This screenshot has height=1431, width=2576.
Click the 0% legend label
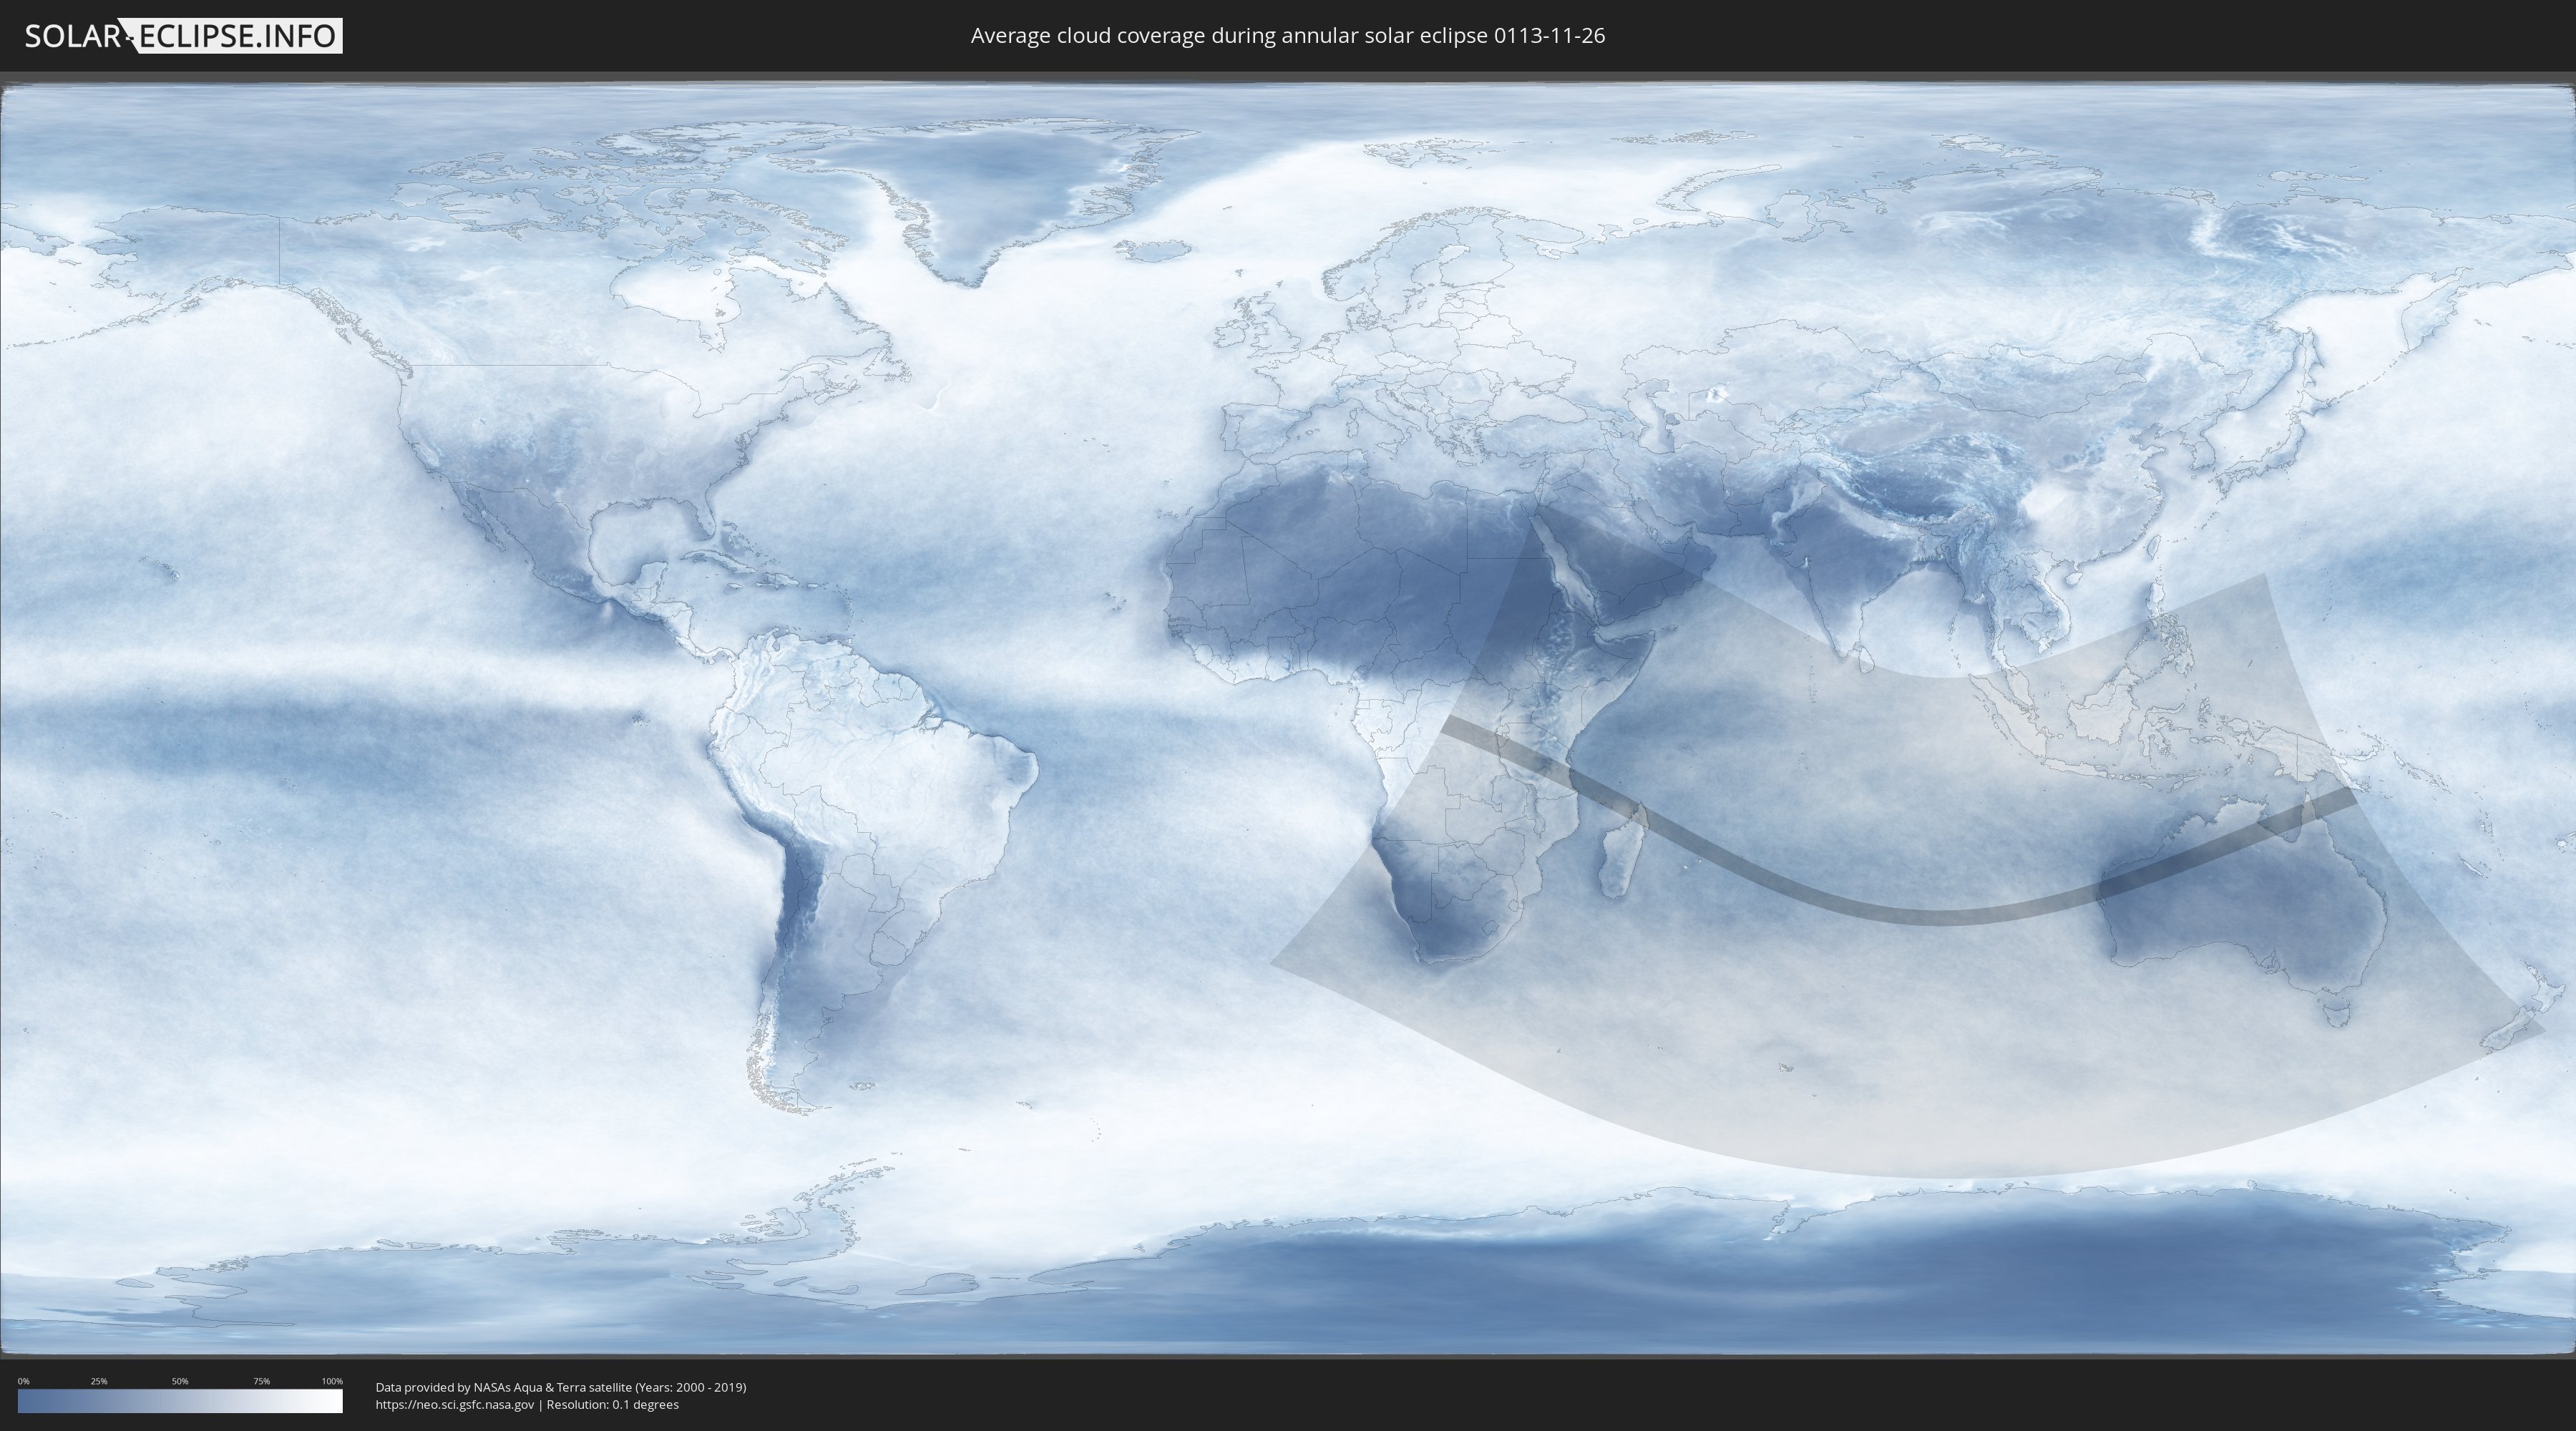23,1381
